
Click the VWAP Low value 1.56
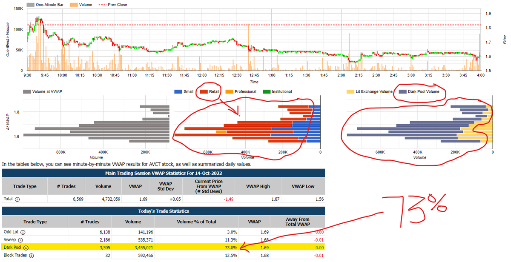pyautogui.click(x=319, y=199)
